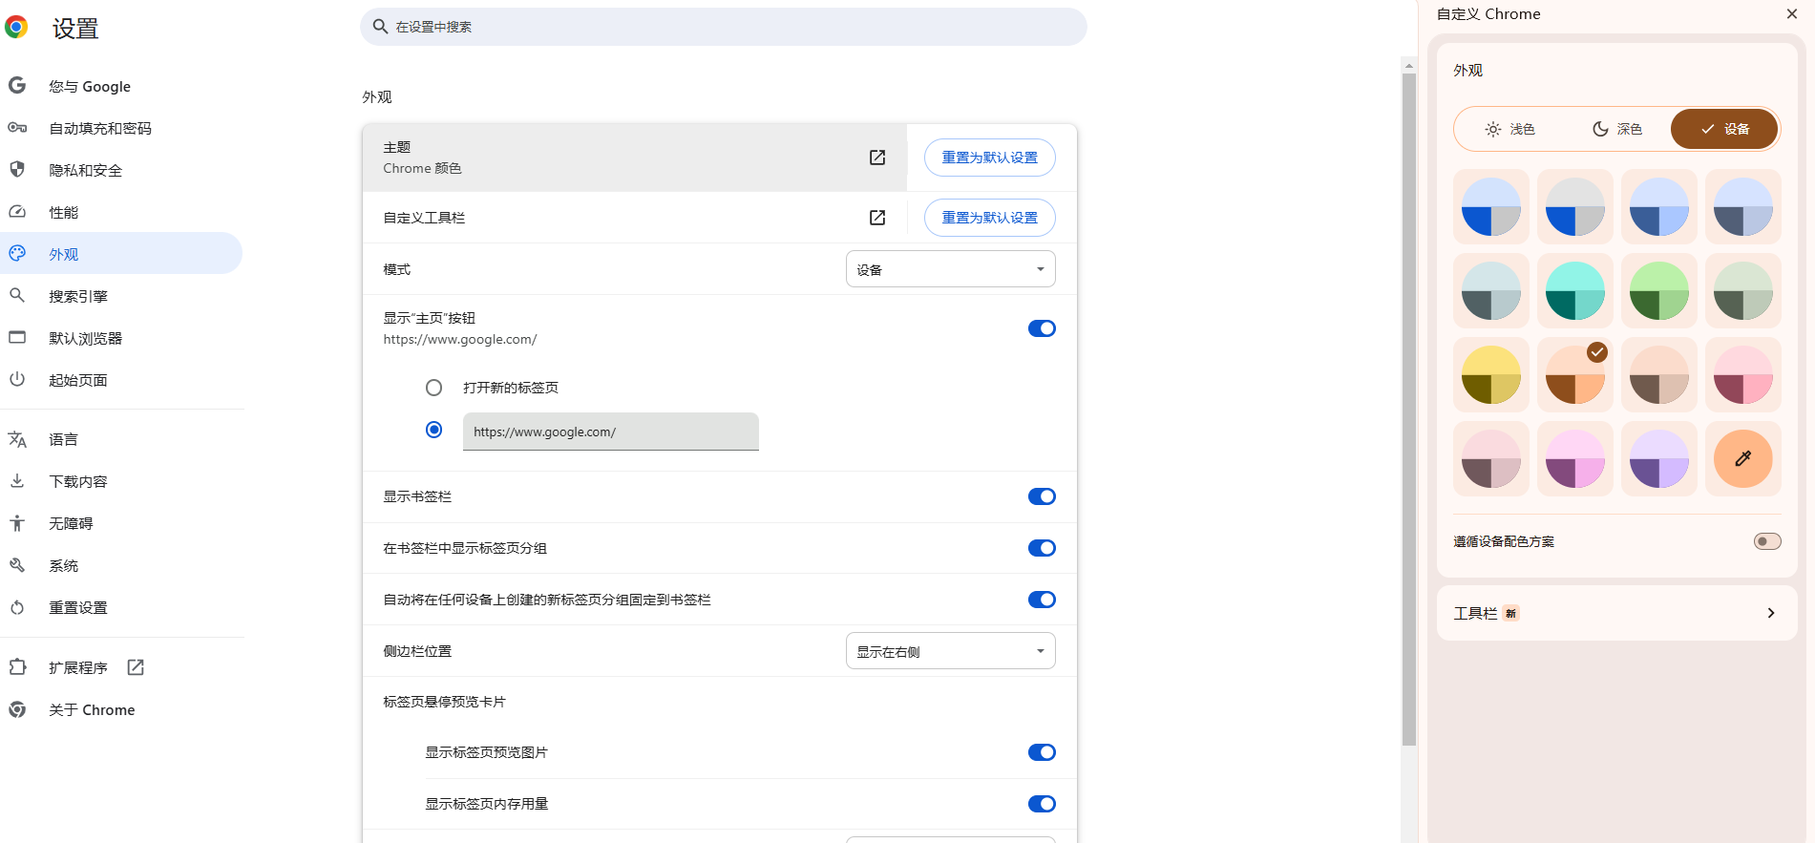
Task: Click the magnifier icon in the settings search bar
Action: 380,27
